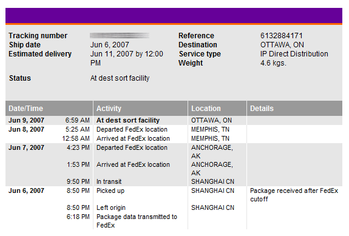
Task: Select the OTTAWA, ON destination value
Action: [282, 45]
